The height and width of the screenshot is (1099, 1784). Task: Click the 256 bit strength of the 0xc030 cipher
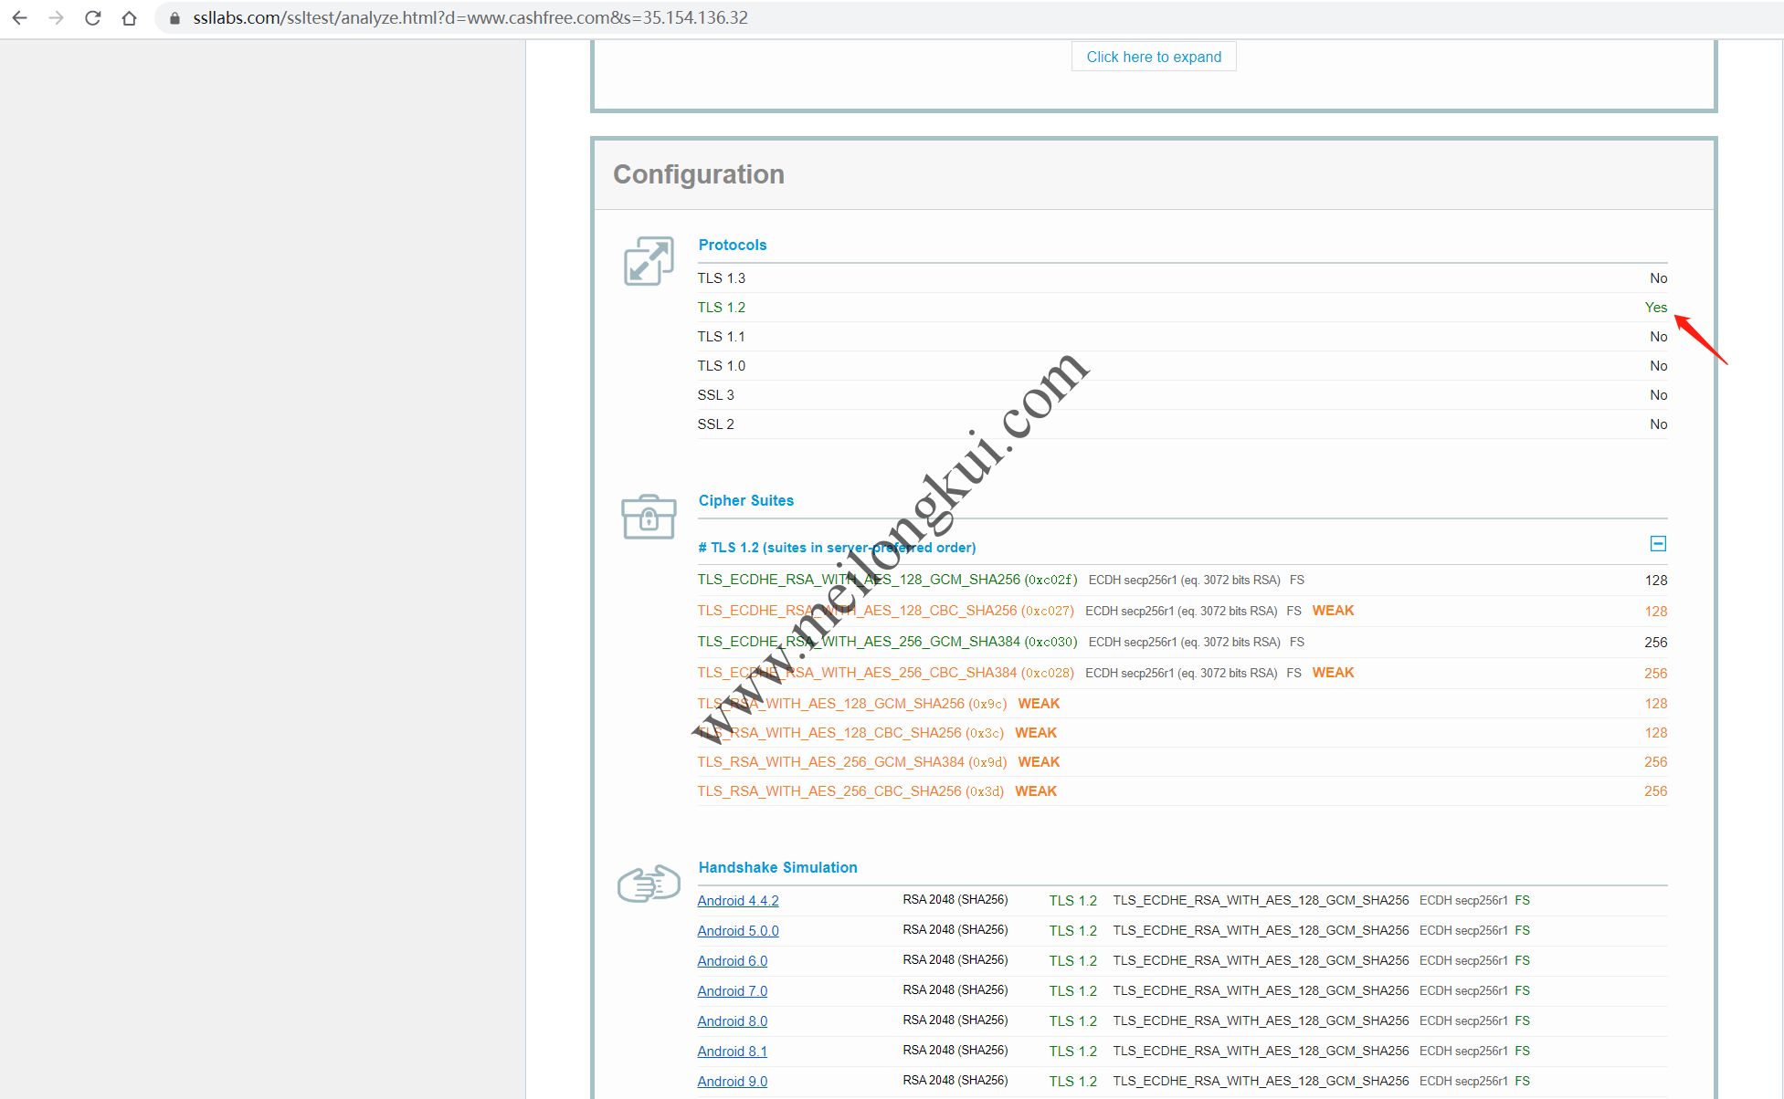click(1656, 643)
